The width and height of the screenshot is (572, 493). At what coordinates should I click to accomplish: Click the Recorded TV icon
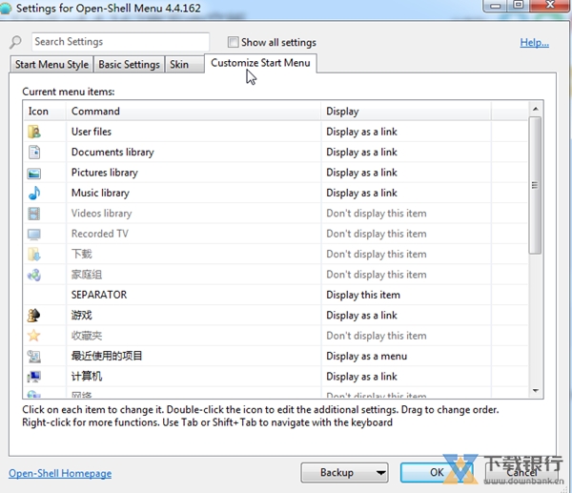(x=34, y=234)
